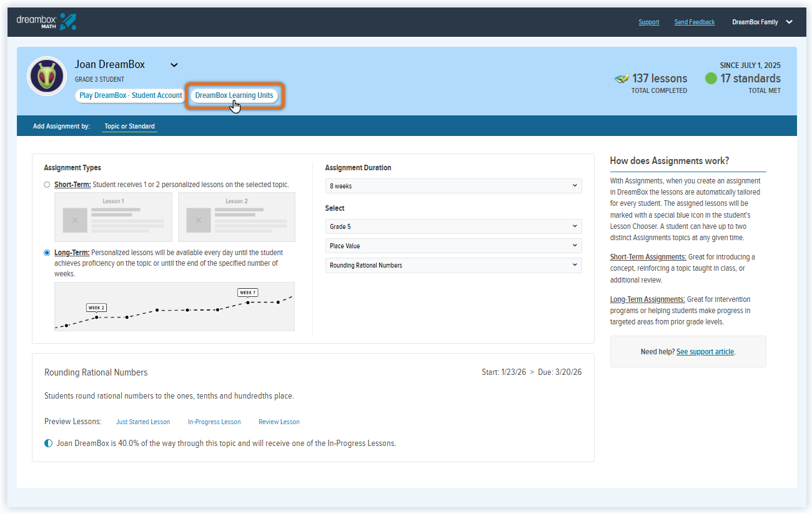Image resolution: width=812 pixels, height=514 pixels.
Task: Click DreamBox Learning Units button
Action: pos(234,95)
